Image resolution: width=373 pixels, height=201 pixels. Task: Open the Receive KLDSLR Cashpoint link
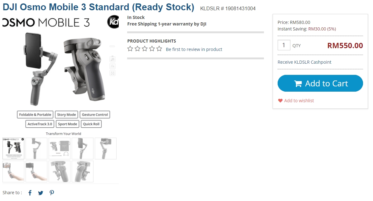click(304, 62)
